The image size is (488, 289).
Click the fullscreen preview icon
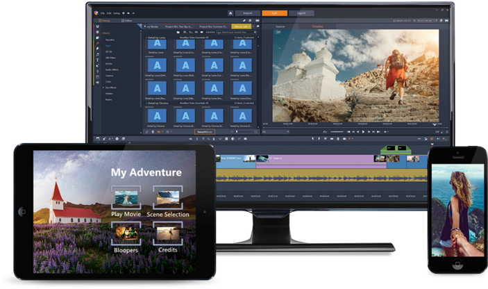[x=447, y=132]
